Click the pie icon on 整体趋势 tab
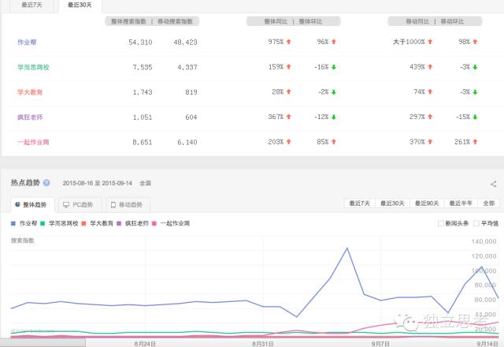Screen dimensions: 504x347 (17, 205)
